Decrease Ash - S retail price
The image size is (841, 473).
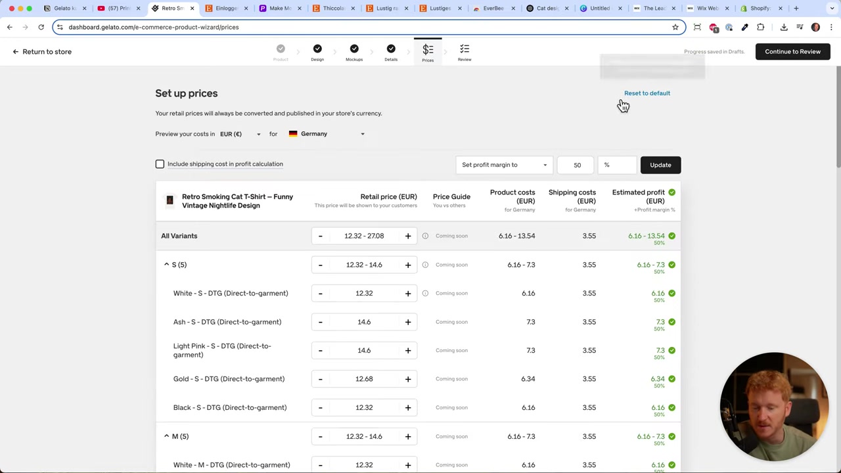(x=320, y=322)
